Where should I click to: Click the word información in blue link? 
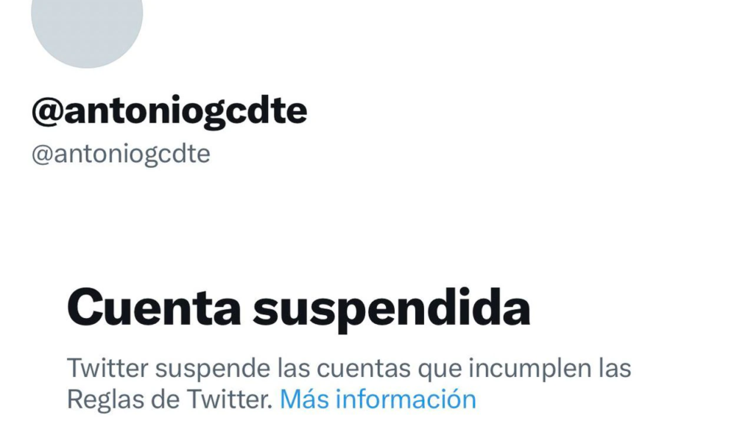pyautogui.click(x=406, y=399)
